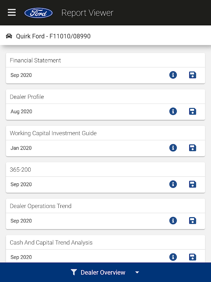Show info for Cash And Capital Trend Analysis
Image resolution: width=211 pixels, height=282 pixels.
[173, 257]
